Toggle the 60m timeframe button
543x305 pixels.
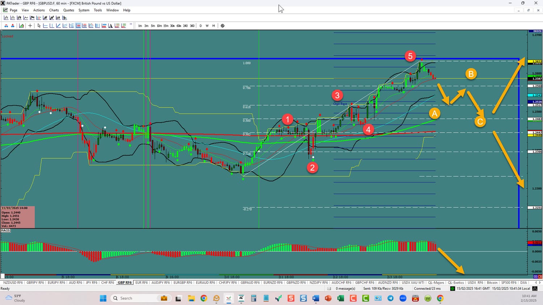(179, 26)
